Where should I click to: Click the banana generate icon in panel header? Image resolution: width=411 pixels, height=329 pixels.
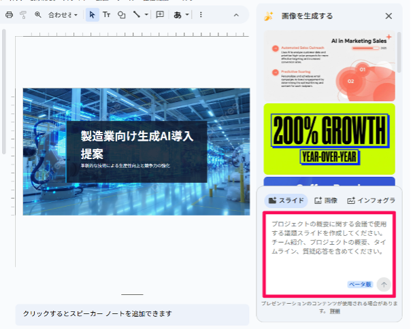(x=269, y=16)
